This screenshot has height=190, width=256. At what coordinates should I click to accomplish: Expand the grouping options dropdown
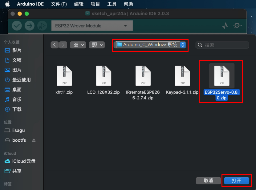tap(97, 45)
